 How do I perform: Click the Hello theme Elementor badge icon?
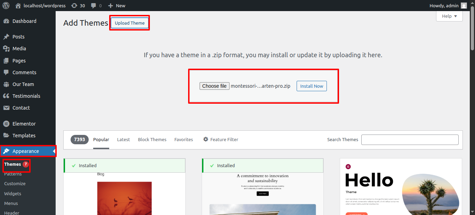pyautogui.click(x=348, y=167)
